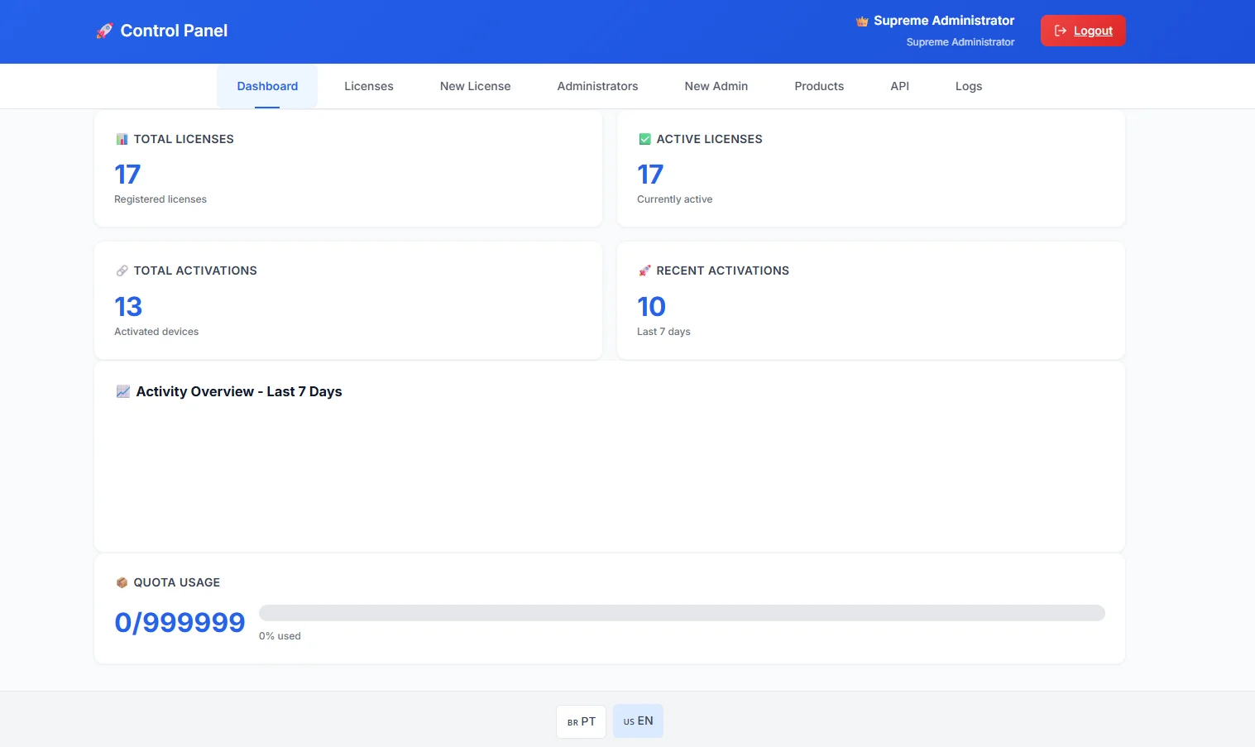
Task: Navigate to the Products section
Action: (818, 86)
